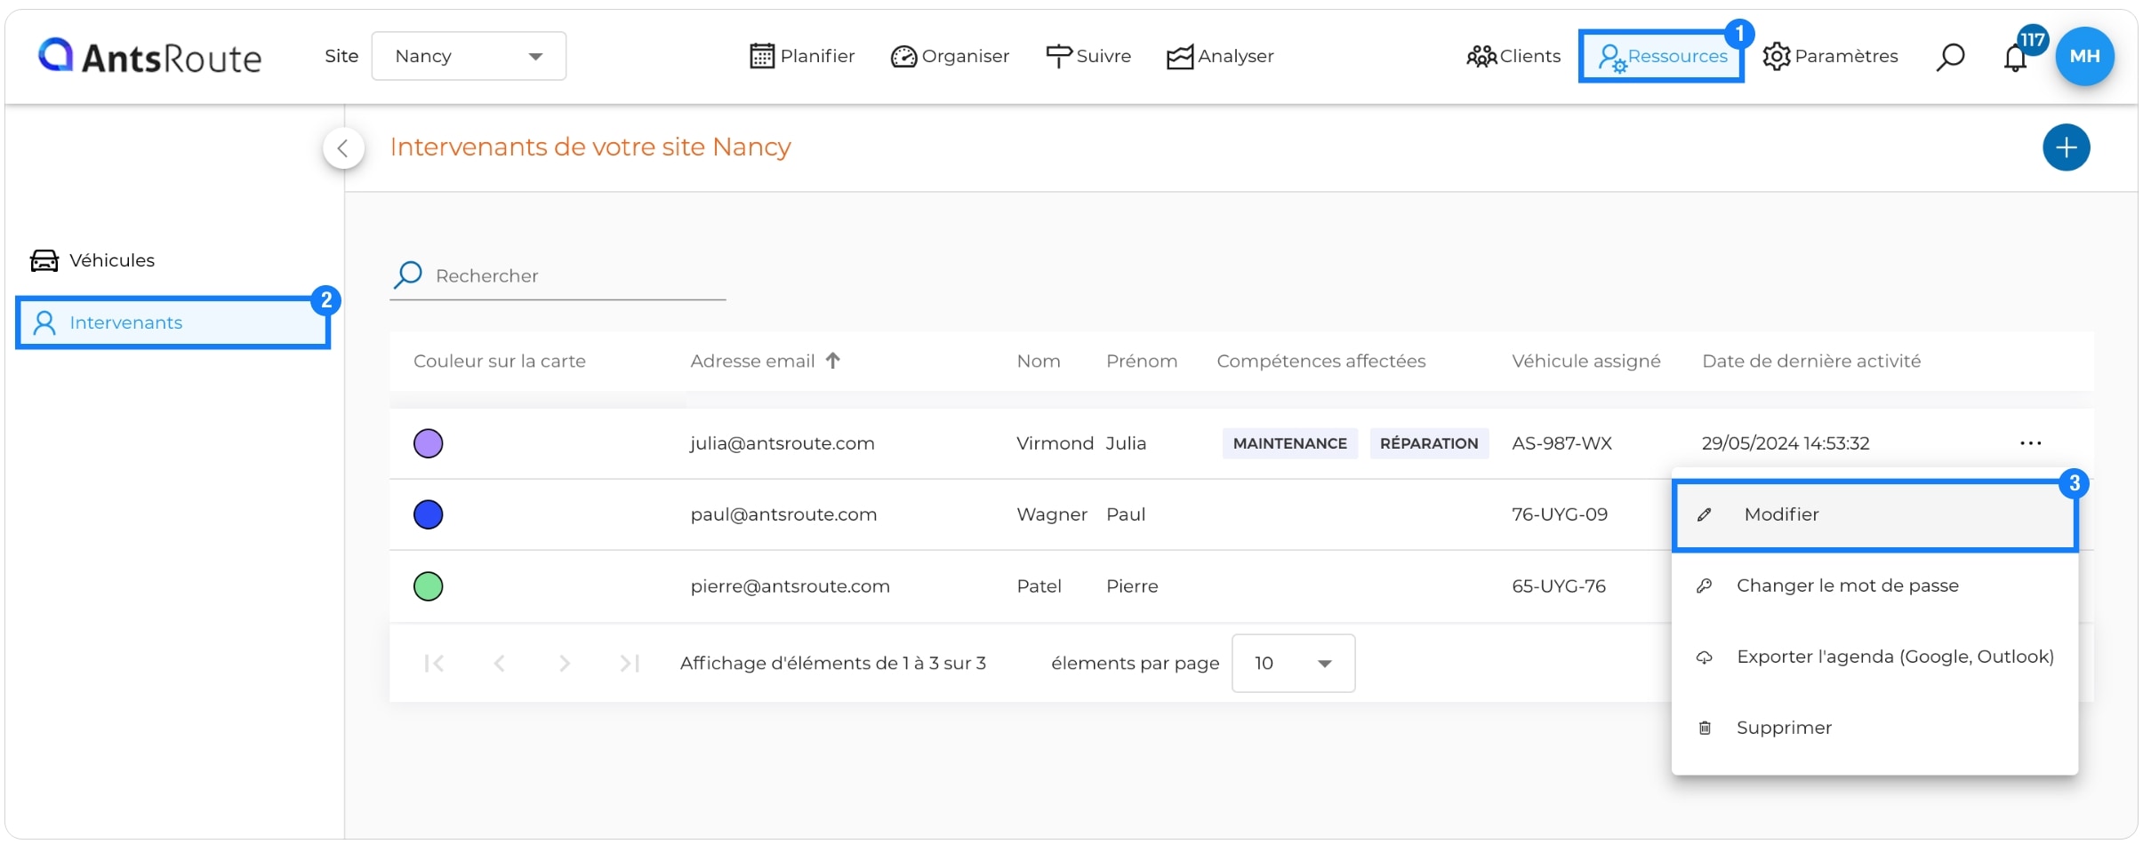Click the Compétences affectées header
The height and width of the screenshot is (852, 2143).
[x=1321, y=361]
